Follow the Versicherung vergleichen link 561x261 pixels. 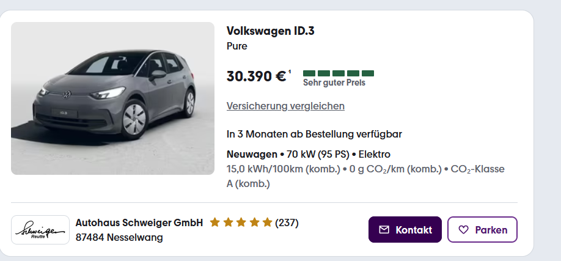point(285,106)
